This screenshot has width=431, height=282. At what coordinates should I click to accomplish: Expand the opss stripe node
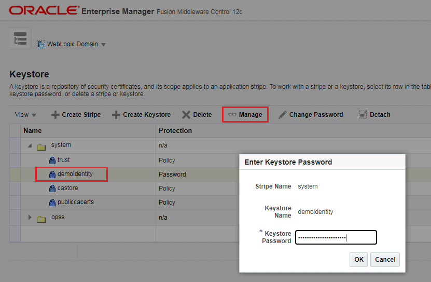30,217
